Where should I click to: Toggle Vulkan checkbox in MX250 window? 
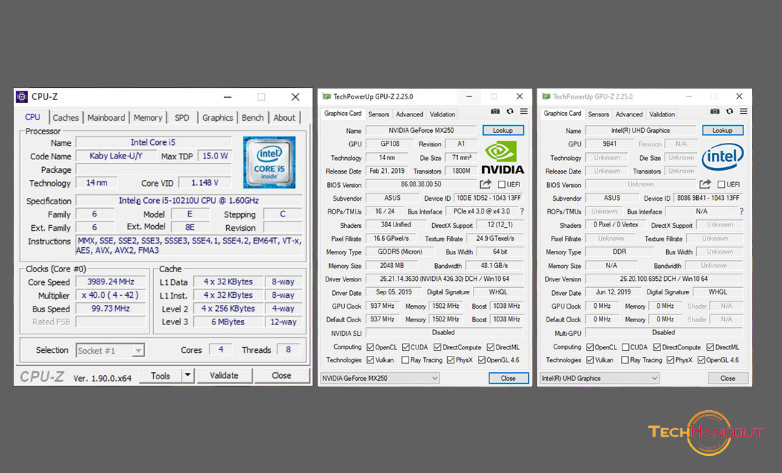(370, 360)
